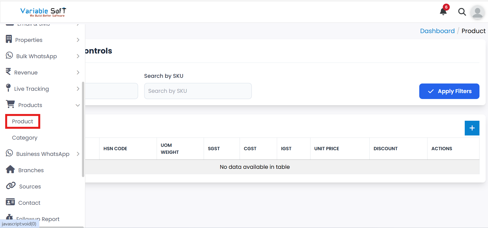Viewport: 488px width, 228px height.
Task: Open the user profile avatar
Action: [x=477, y=12]
